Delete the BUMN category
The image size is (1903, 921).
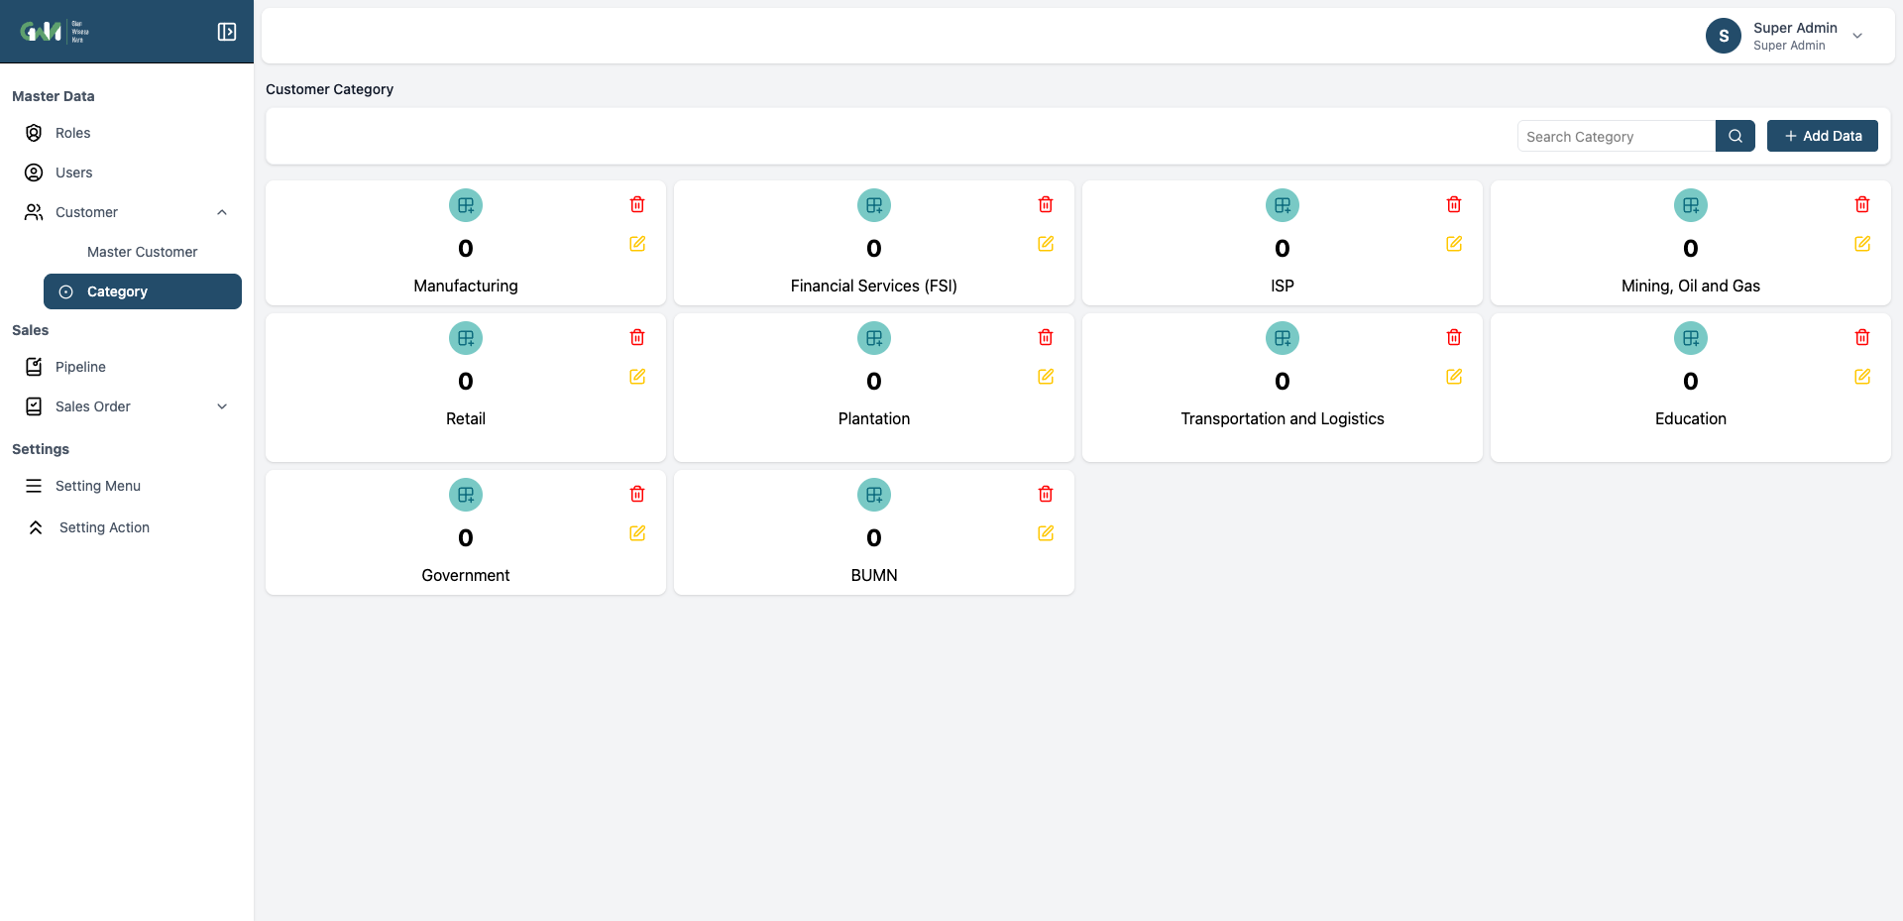tap(1046, 494)
